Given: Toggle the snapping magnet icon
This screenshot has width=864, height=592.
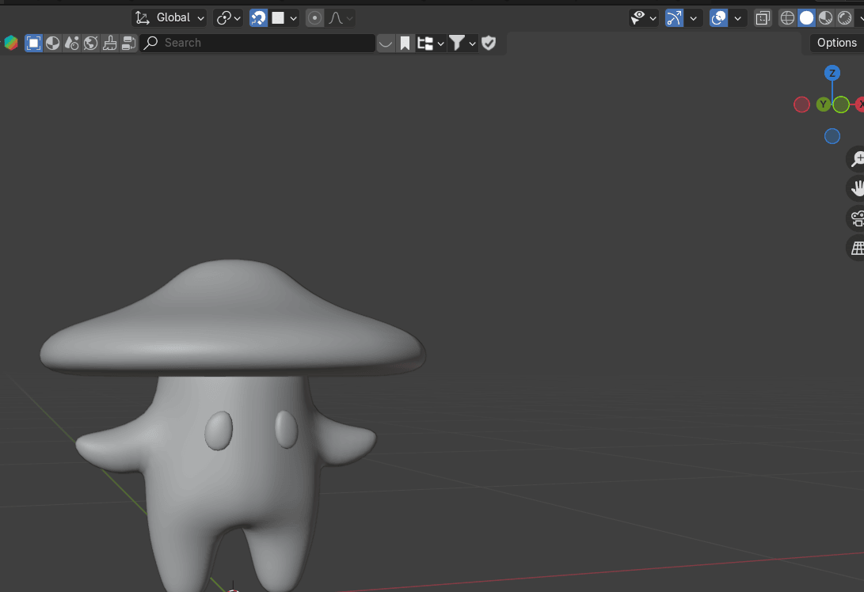Looking at the screenshot, I should pos(258,17).
